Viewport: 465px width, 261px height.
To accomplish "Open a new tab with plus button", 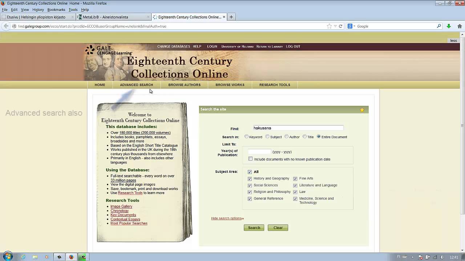I will pyautogui.click(x=231, y=17).
